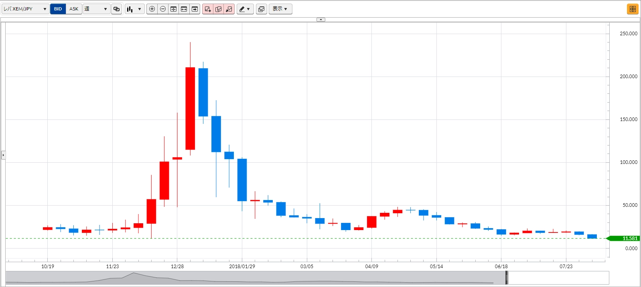Click the link charts icon

tap(117, 9)
